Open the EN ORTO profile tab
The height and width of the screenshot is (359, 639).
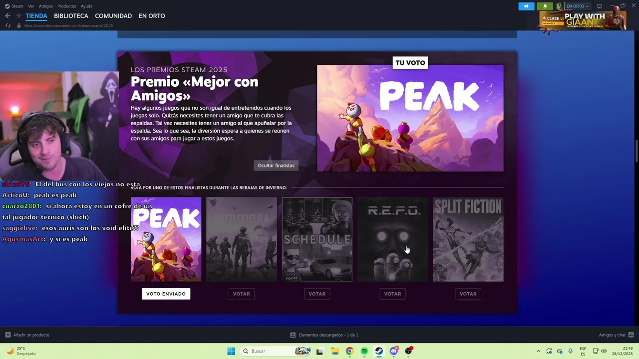(x=152, y=16)
